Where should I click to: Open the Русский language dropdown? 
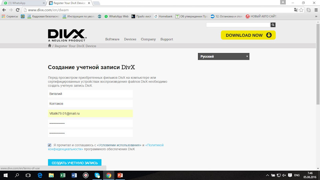pos(223,57)
